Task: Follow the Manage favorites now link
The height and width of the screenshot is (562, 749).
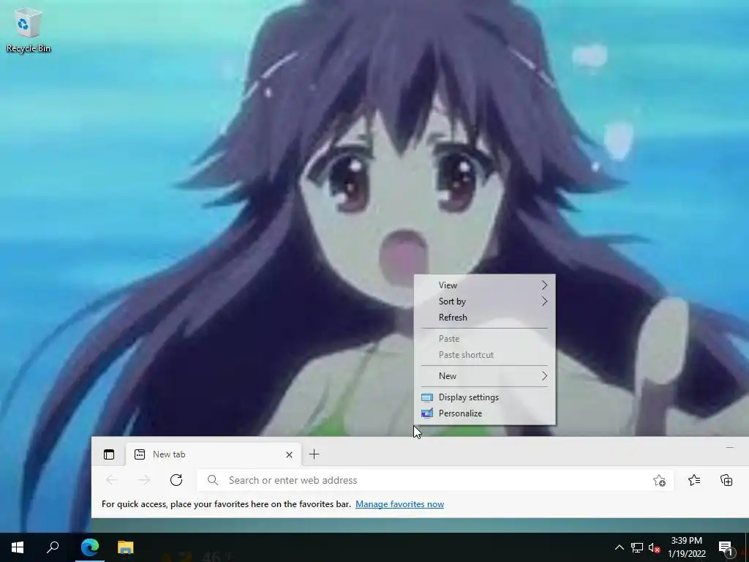Action: point(400,504)
